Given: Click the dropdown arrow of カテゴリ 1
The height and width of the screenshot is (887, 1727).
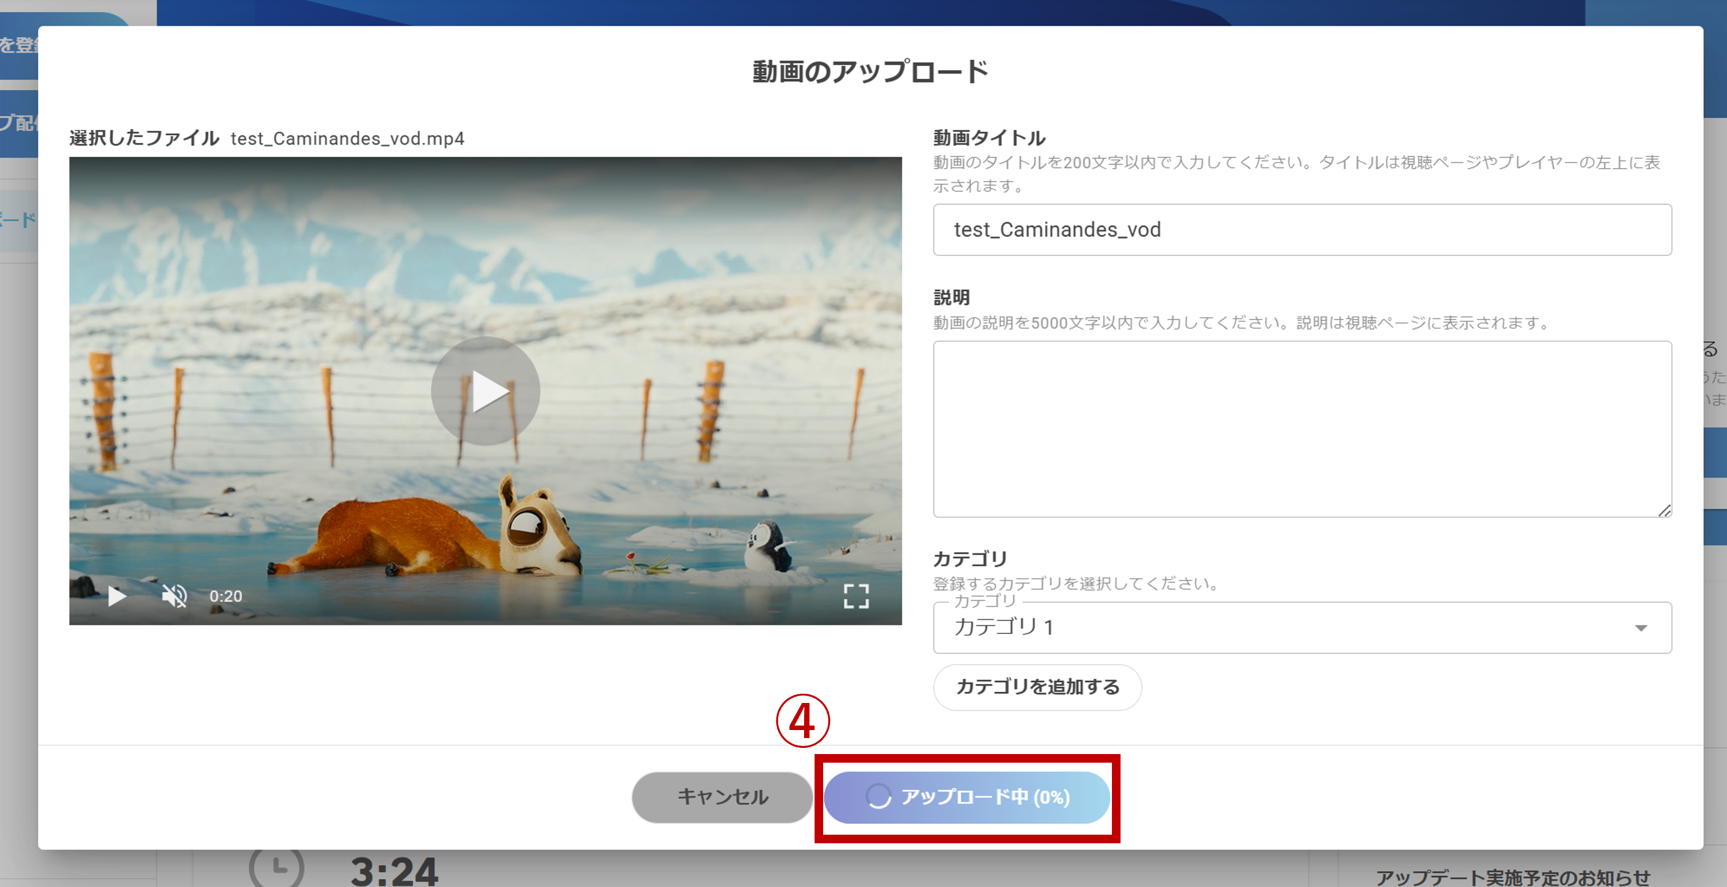Looking at the screenshot, I should click(1641, 628).
